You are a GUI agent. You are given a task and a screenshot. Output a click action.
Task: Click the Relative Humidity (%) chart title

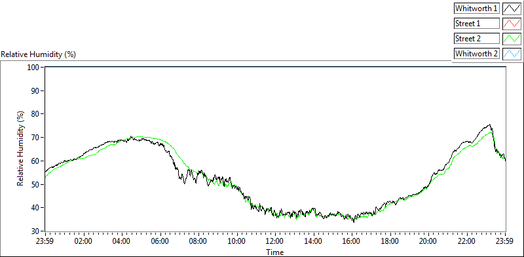39,54
